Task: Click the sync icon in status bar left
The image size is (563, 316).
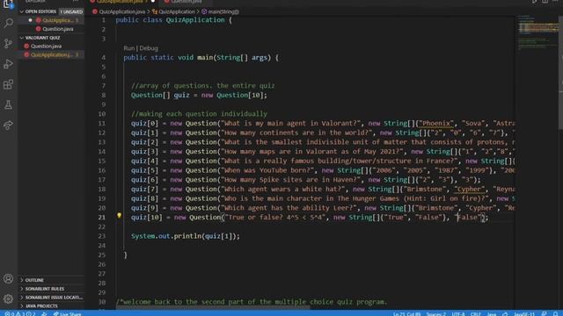Action: click(x=44, y=314)
